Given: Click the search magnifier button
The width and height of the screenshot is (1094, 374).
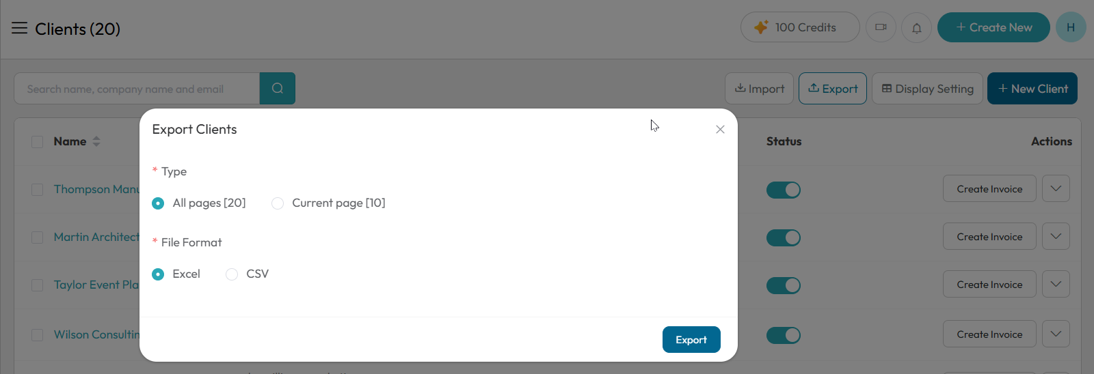Looking at the screenshot, I should (x=278, y=89).
